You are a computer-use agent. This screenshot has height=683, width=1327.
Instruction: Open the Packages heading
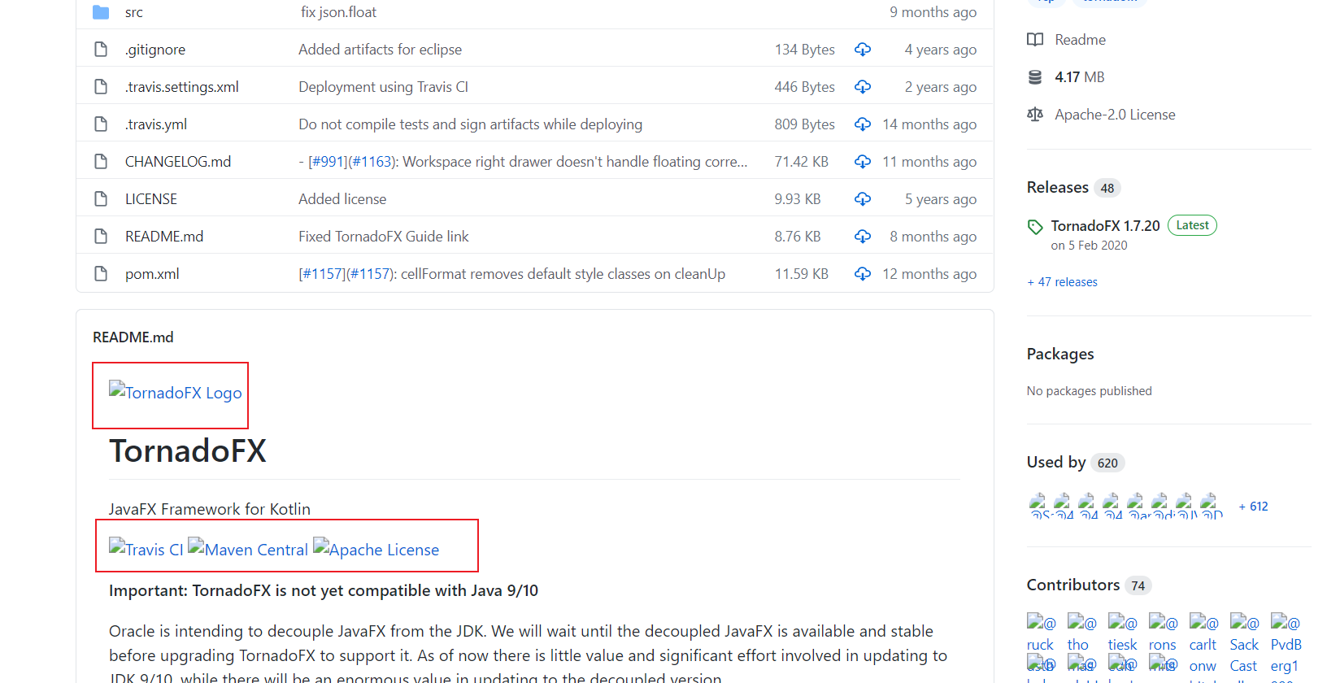[x=1060, y=354]
